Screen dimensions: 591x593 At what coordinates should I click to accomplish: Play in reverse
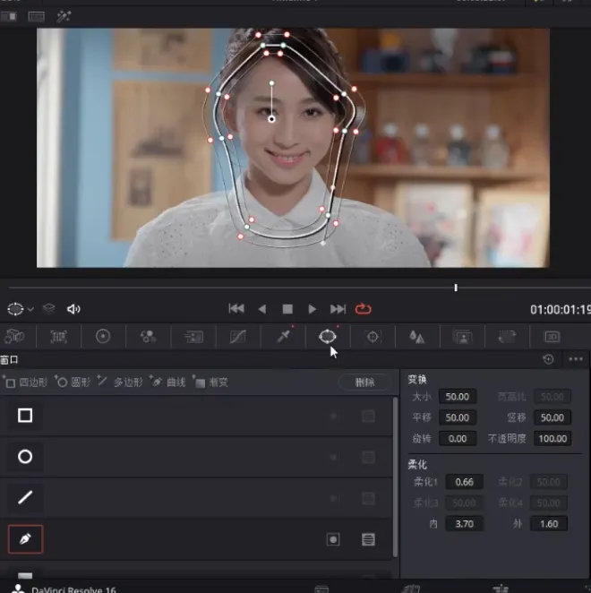coord(262,309)
